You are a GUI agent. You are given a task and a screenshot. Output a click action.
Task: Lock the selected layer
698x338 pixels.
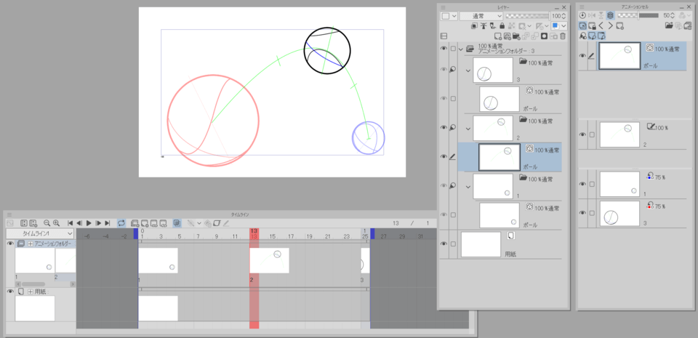coord(502,26)
